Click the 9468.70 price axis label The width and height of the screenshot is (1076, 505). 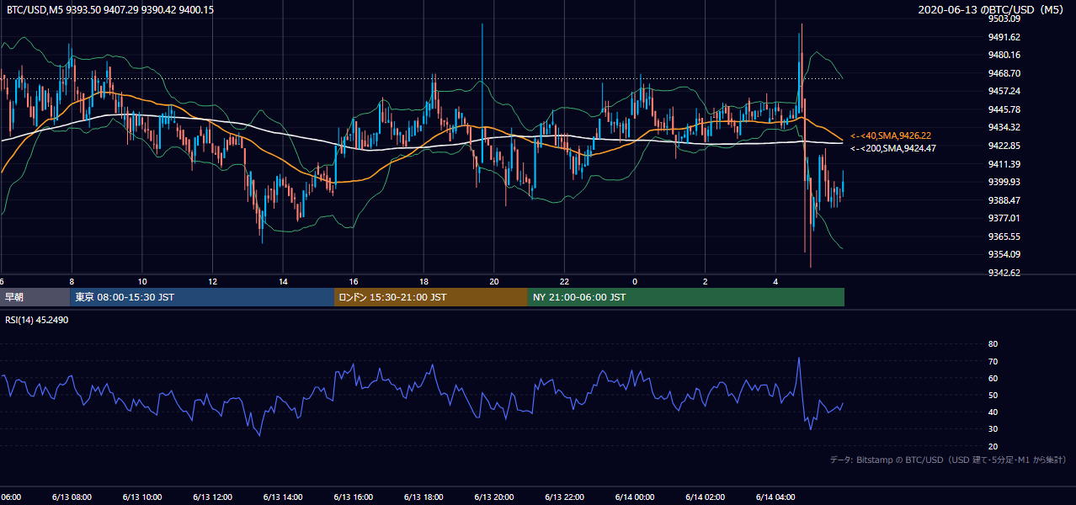point(1004,73)
